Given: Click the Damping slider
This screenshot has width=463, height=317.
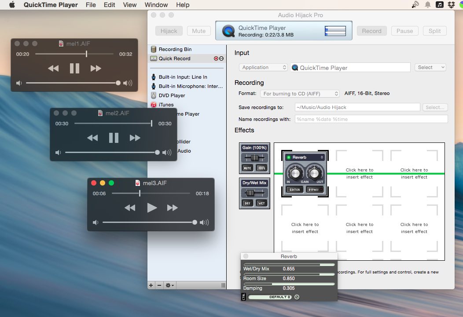Looking at the screenshot, I should coord(289,284).
